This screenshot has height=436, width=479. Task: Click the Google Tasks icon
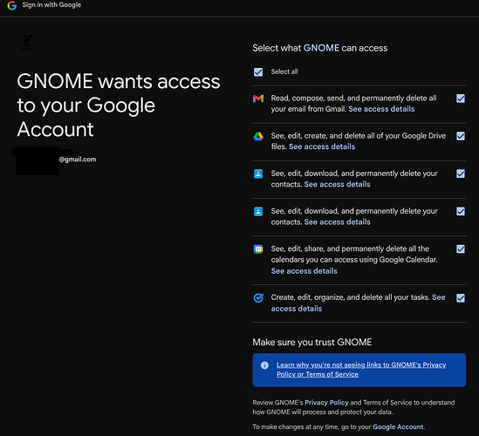(x=258, y=297)
